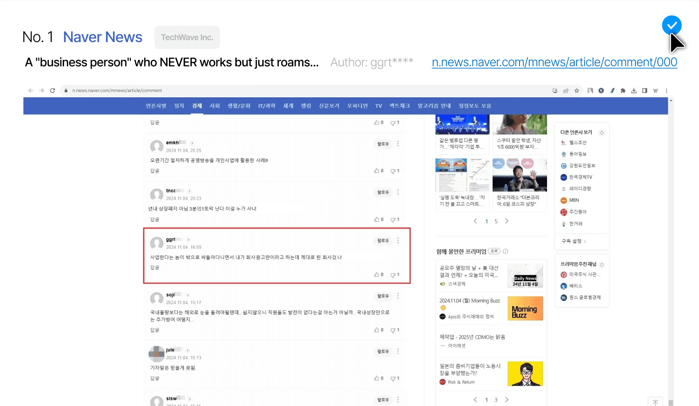Open the 사회 tab
The image size is (699, 406).
(x=215, y=106)
